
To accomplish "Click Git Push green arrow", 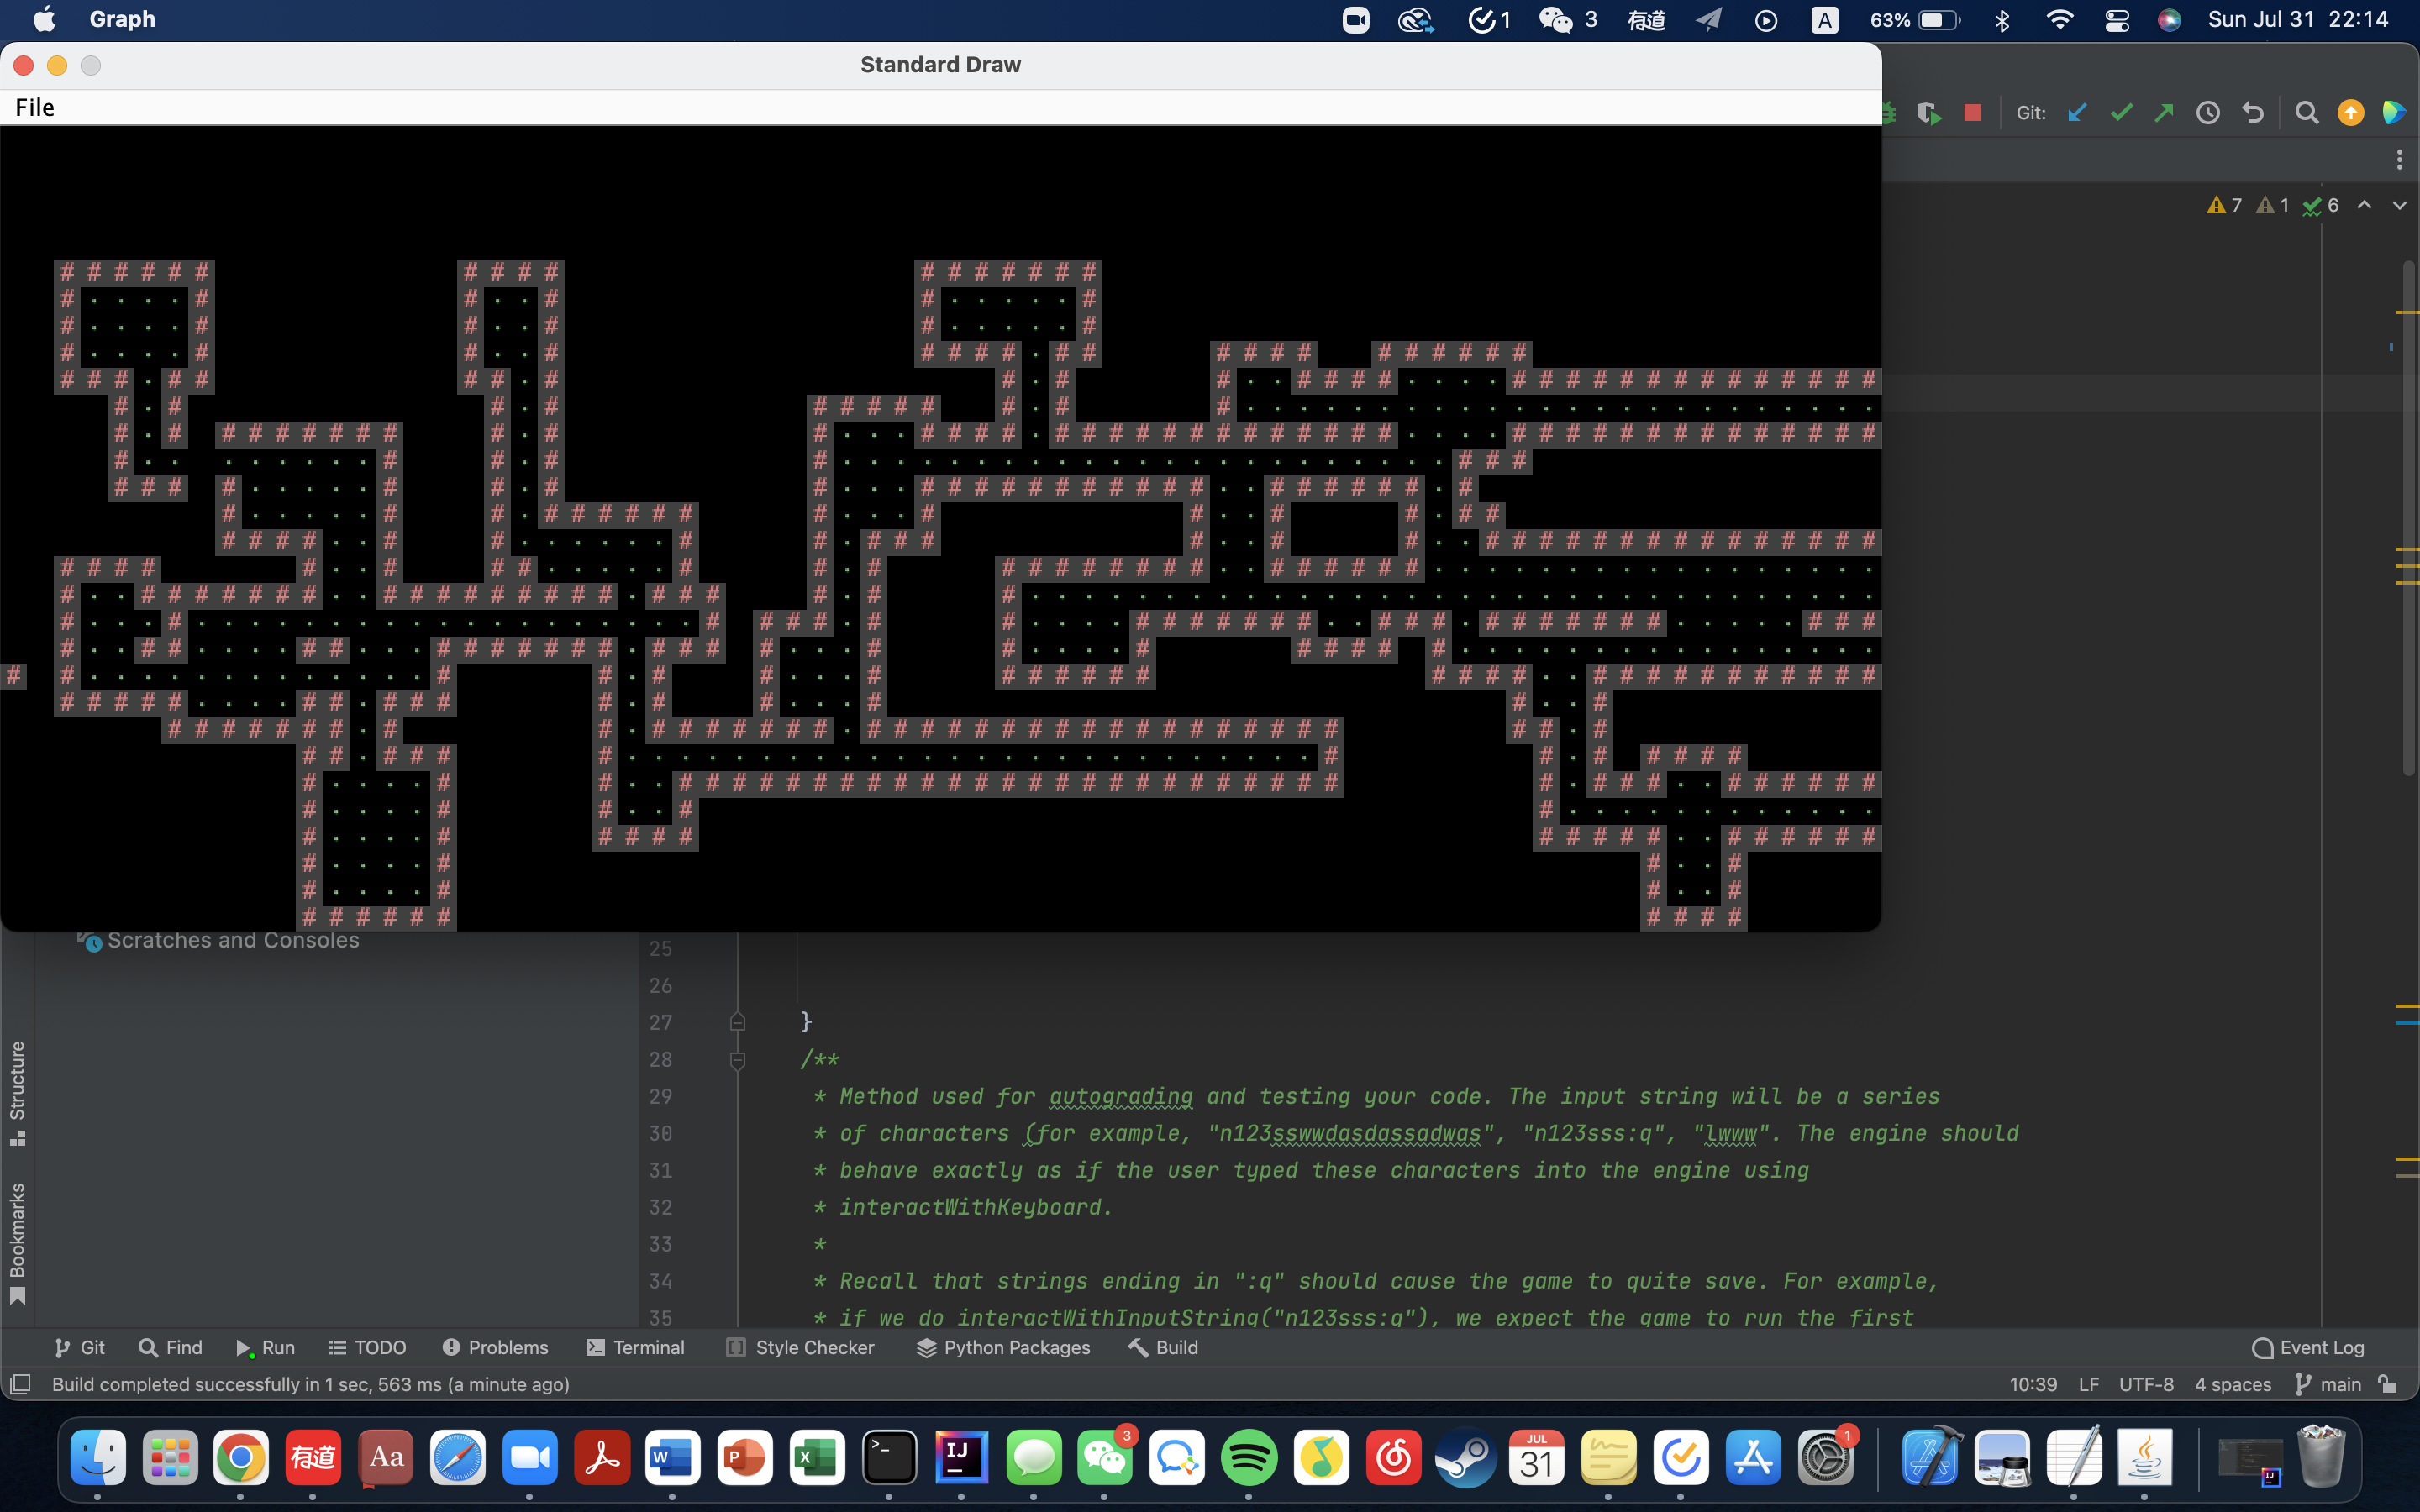I will click(x=2164, y=113).
